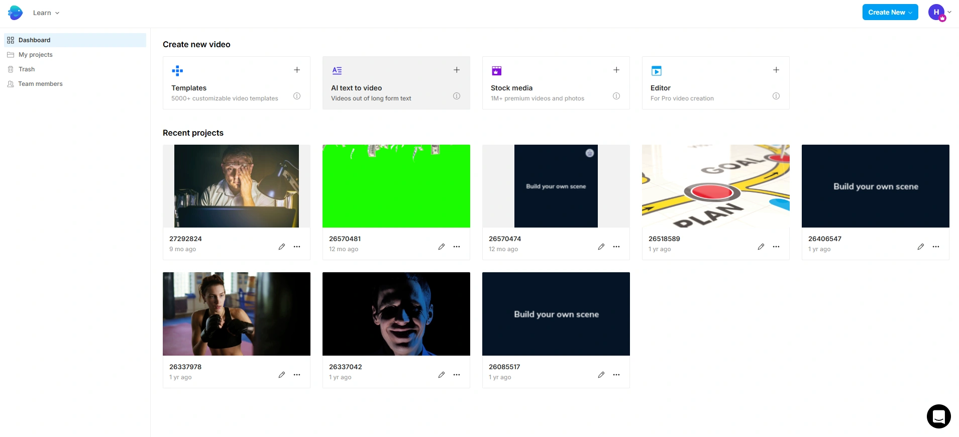Open the thumbnail of project 27292824

(237, 186)
